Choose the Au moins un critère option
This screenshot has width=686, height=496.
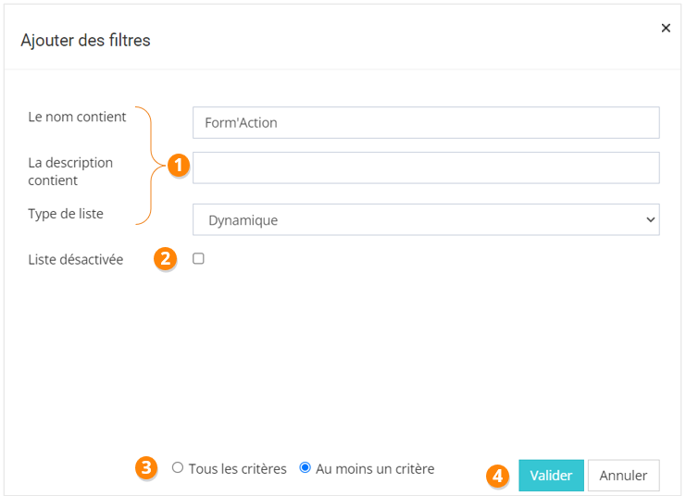306,468
